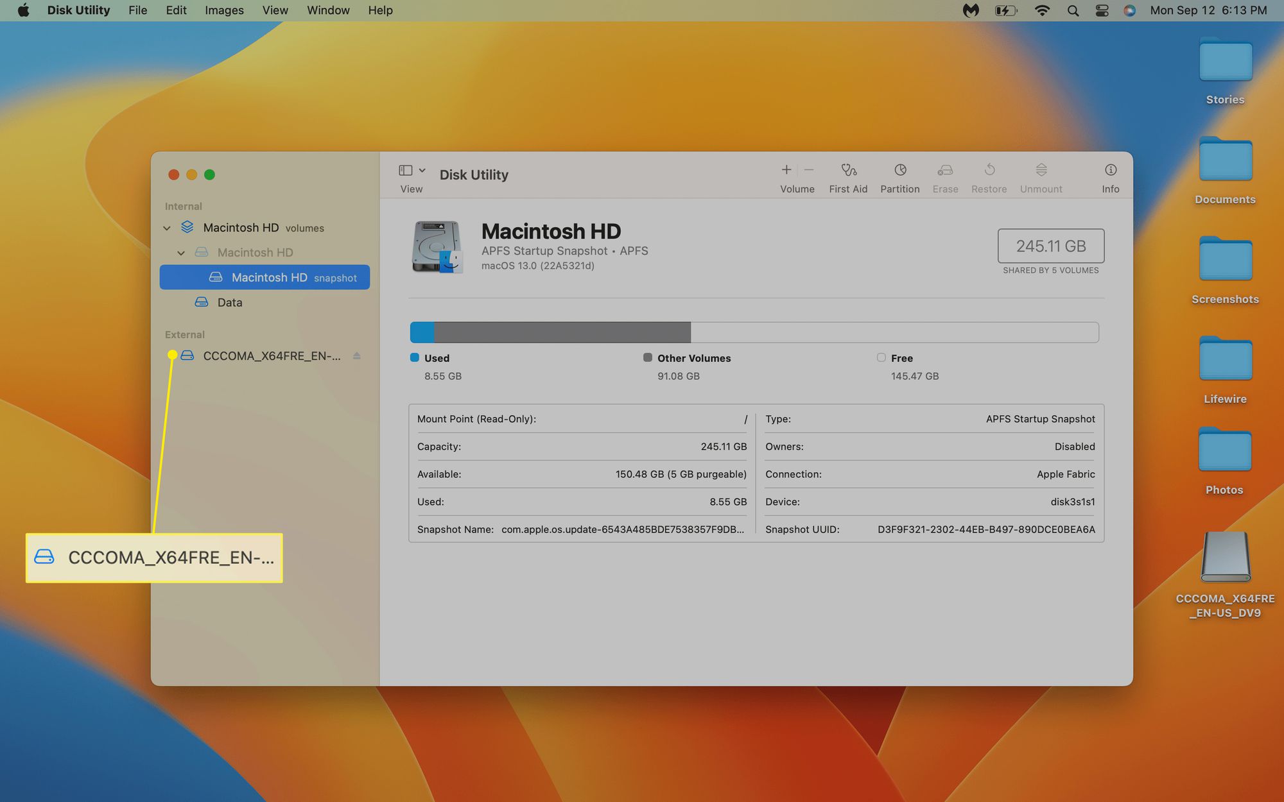Open Control Center in menu bar

pyautogui.click(x=1102, y=10)
